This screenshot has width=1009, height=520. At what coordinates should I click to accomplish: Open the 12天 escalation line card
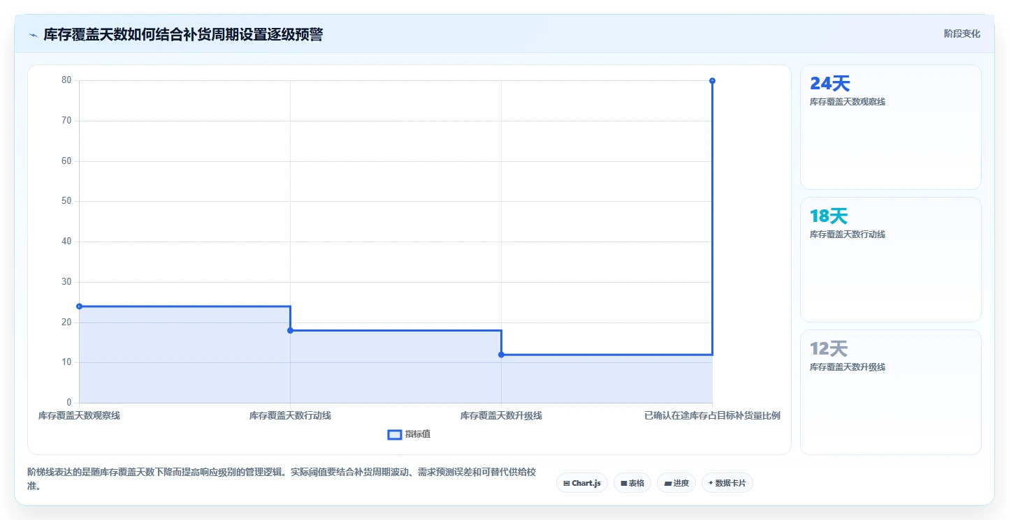click(x=891, y=392)
